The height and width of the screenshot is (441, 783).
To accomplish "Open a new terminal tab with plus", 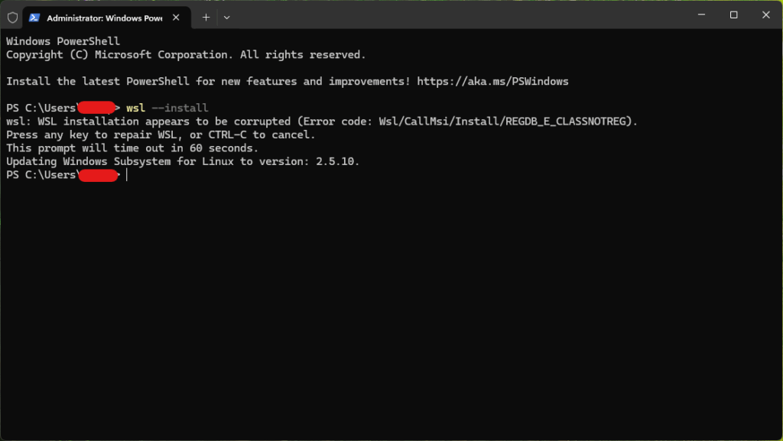I will (x=206, y=18).
